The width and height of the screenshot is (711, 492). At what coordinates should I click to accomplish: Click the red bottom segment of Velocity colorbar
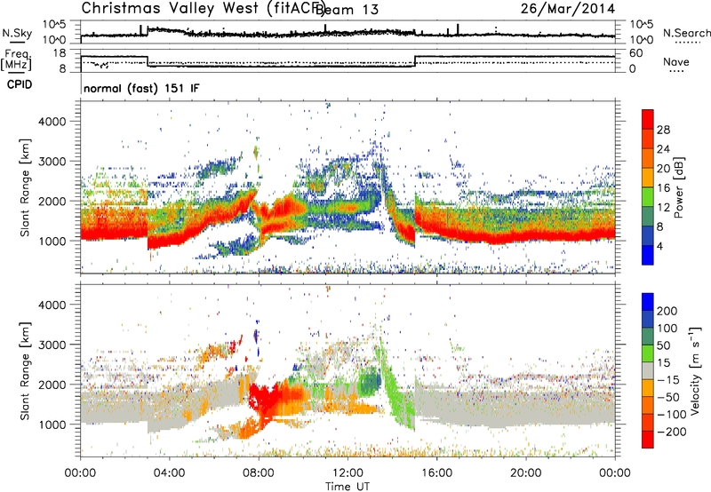[x=648, y=440]
